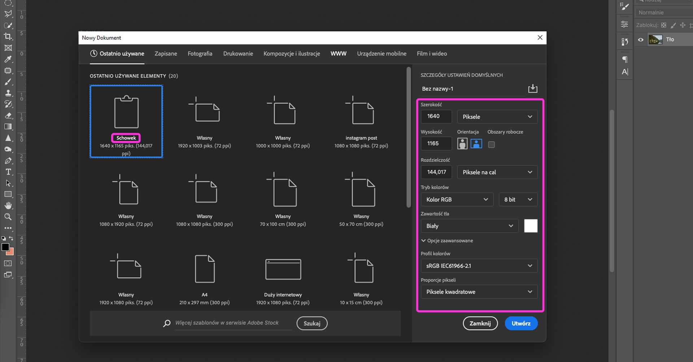Click the white background color swatch
This screenshot has width=693, height=362.
(531, 226)
